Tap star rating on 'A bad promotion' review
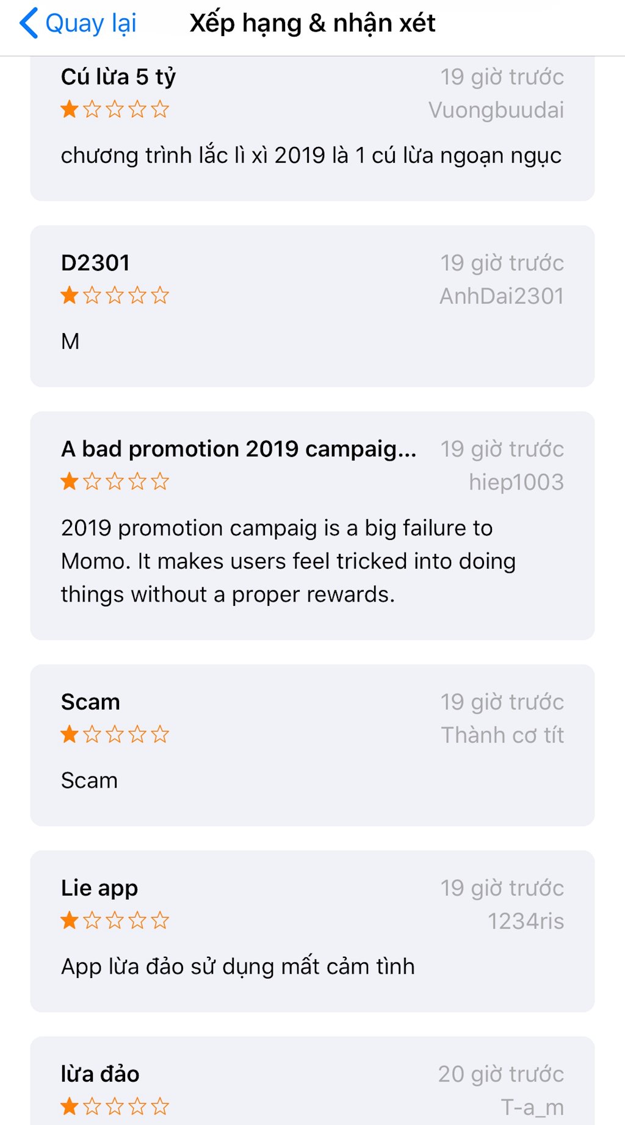Viewport: 625px width, 1125px height. click(115, 482)
